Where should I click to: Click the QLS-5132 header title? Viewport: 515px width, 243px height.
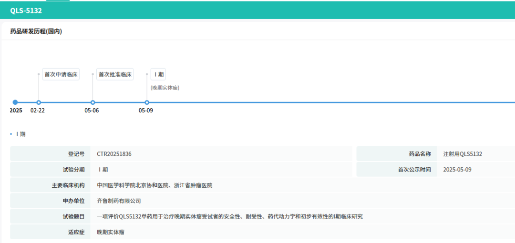click(26, 10)
